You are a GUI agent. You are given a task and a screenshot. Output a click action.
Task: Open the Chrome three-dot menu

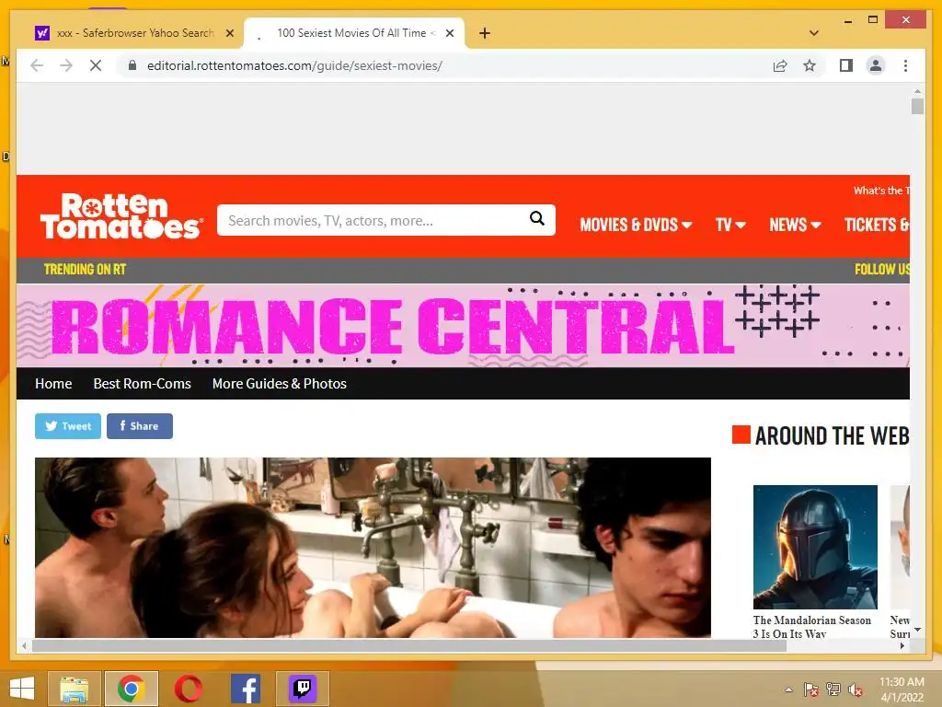(x=905, y=65)
